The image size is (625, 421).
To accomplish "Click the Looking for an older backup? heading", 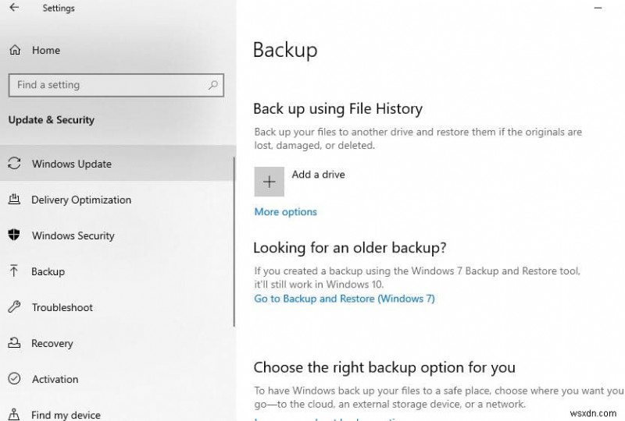I will tap(350, 247).
